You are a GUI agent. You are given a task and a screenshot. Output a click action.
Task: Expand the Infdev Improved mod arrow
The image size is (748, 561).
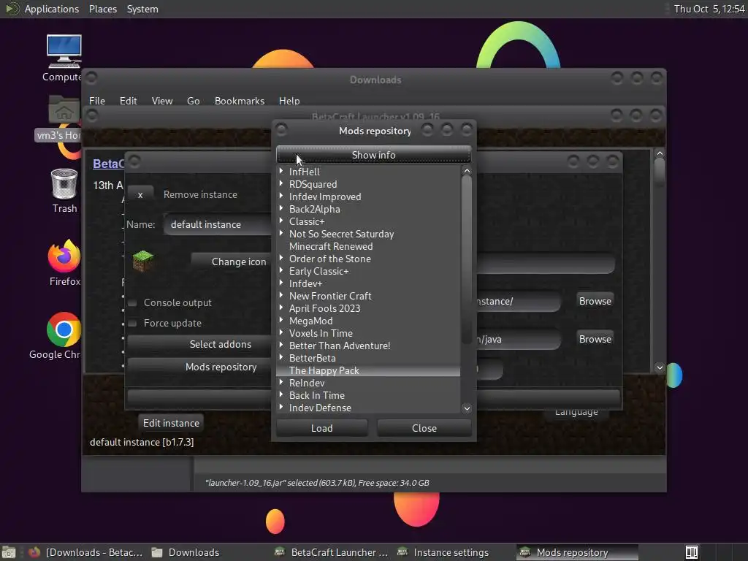click(x=281, y=196)
